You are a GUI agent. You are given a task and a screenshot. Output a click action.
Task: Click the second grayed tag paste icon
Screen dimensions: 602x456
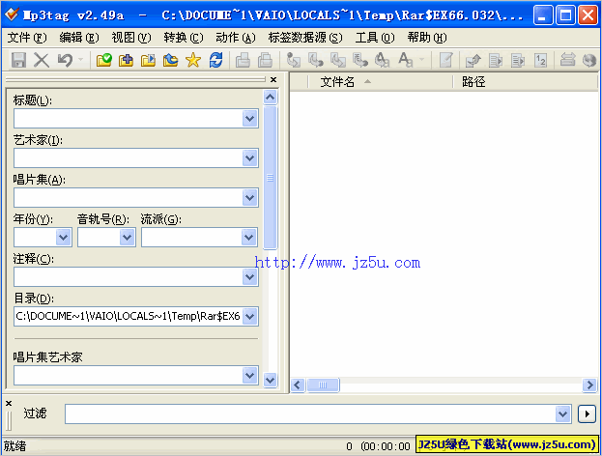click(x=265, y=60)
